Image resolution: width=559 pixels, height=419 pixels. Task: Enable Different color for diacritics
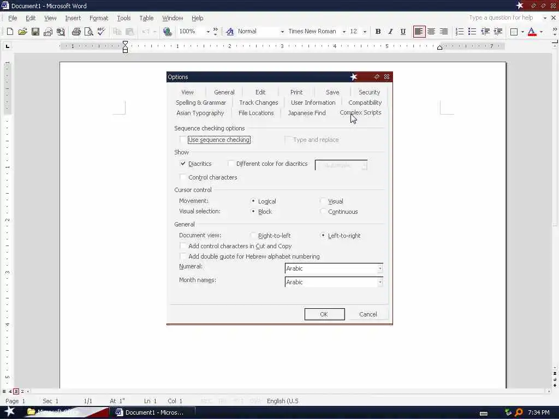click(x=231, y=164)
